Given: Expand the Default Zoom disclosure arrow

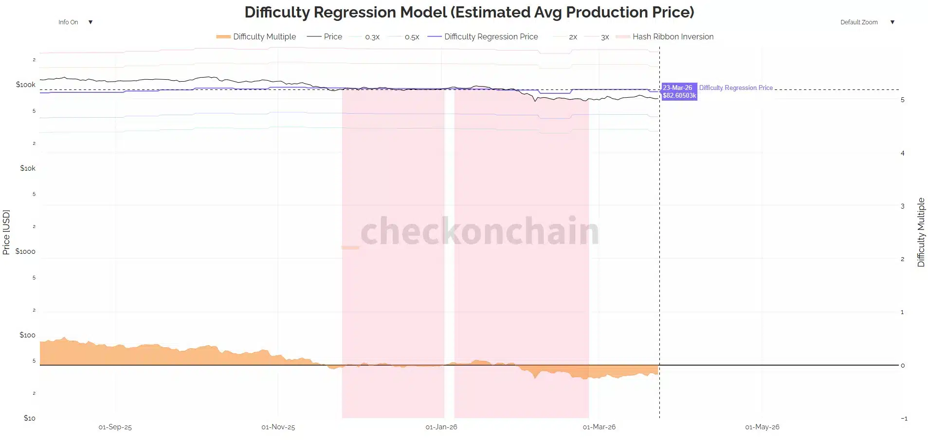Looking at the screenshot, I should (x=892, y=22).
